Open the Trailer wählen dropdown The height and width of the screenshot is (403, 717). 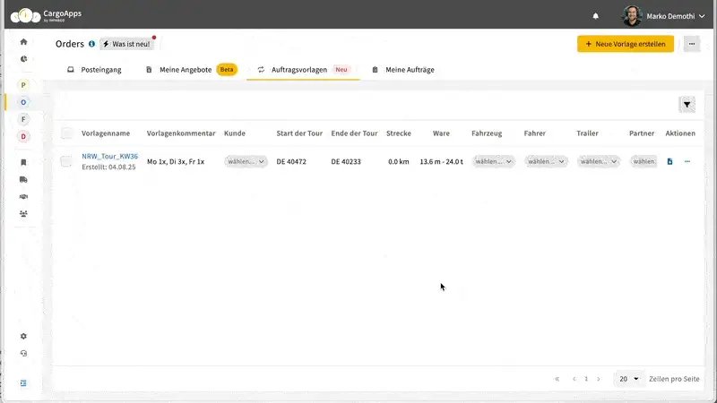(x=598, y=161)
